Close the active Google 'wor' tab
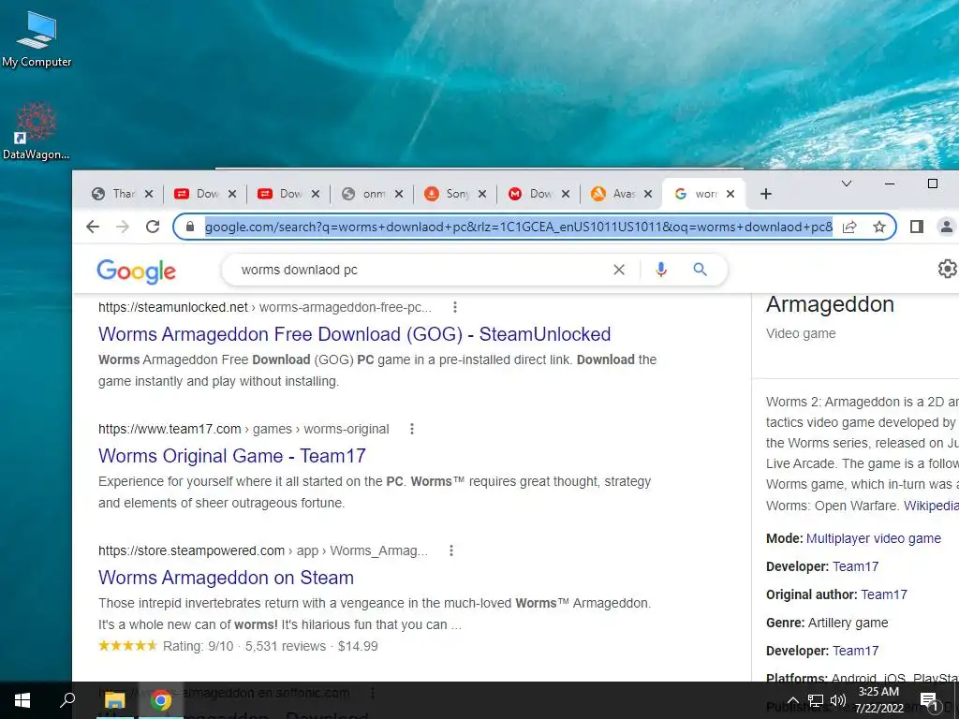959x719 pixels. tap(730, 194)
